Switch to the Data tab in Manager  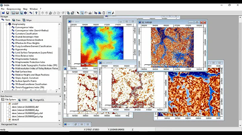tap(16, 20)
